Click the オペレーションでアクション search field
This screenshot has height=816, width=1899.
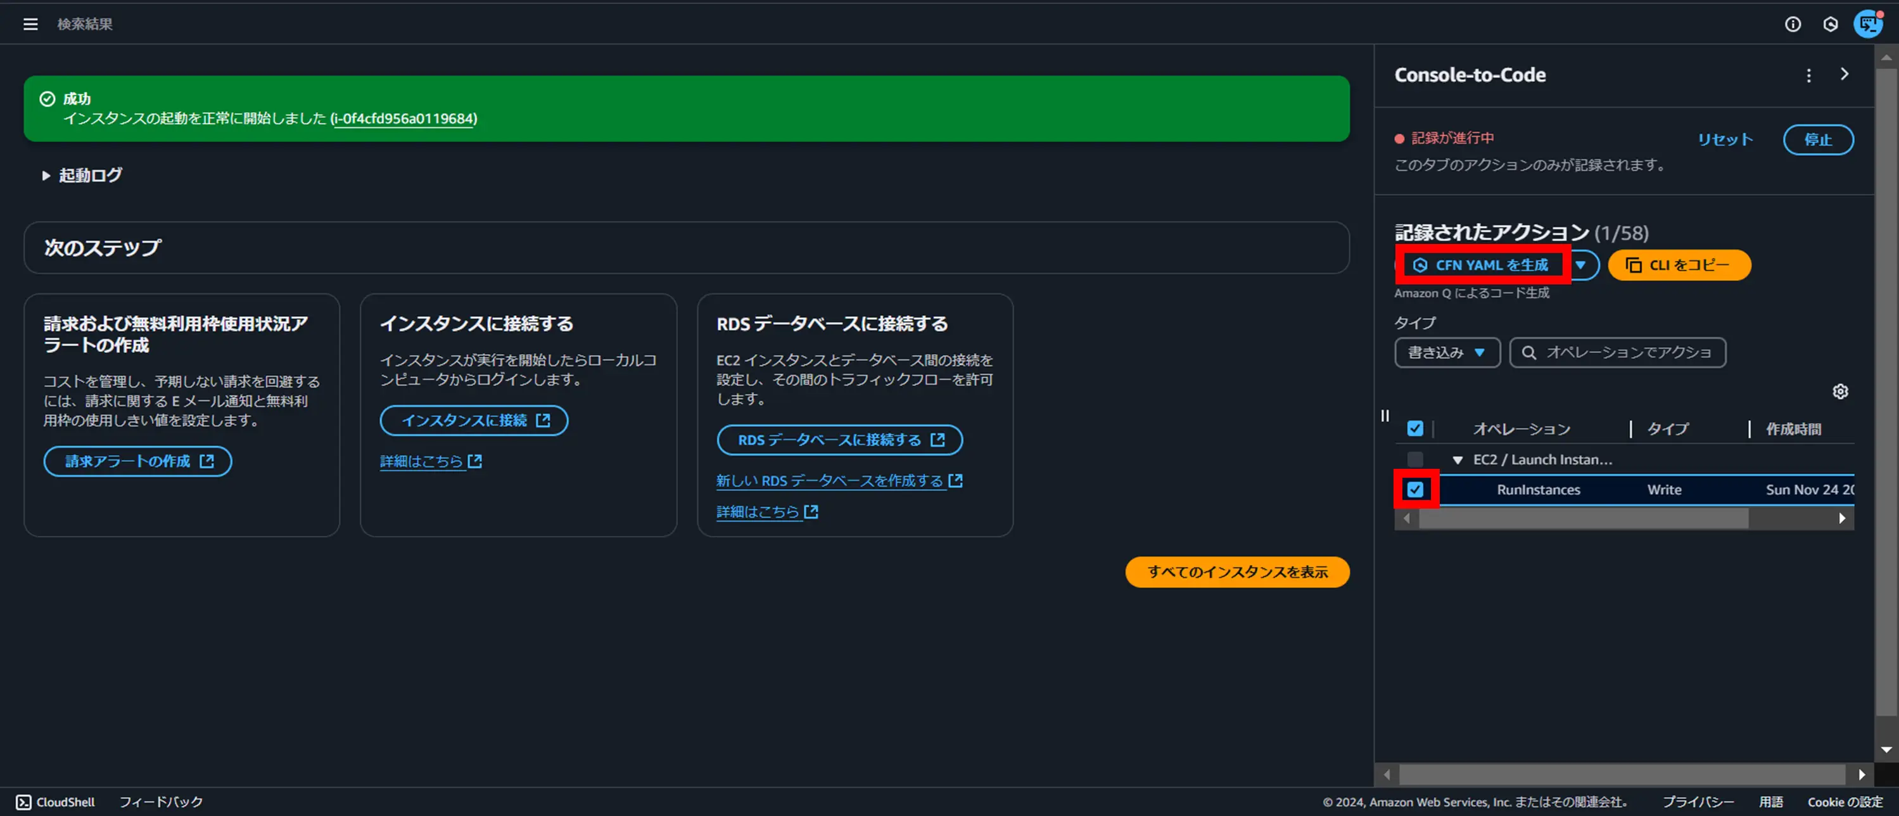(x=1617, y=353)
